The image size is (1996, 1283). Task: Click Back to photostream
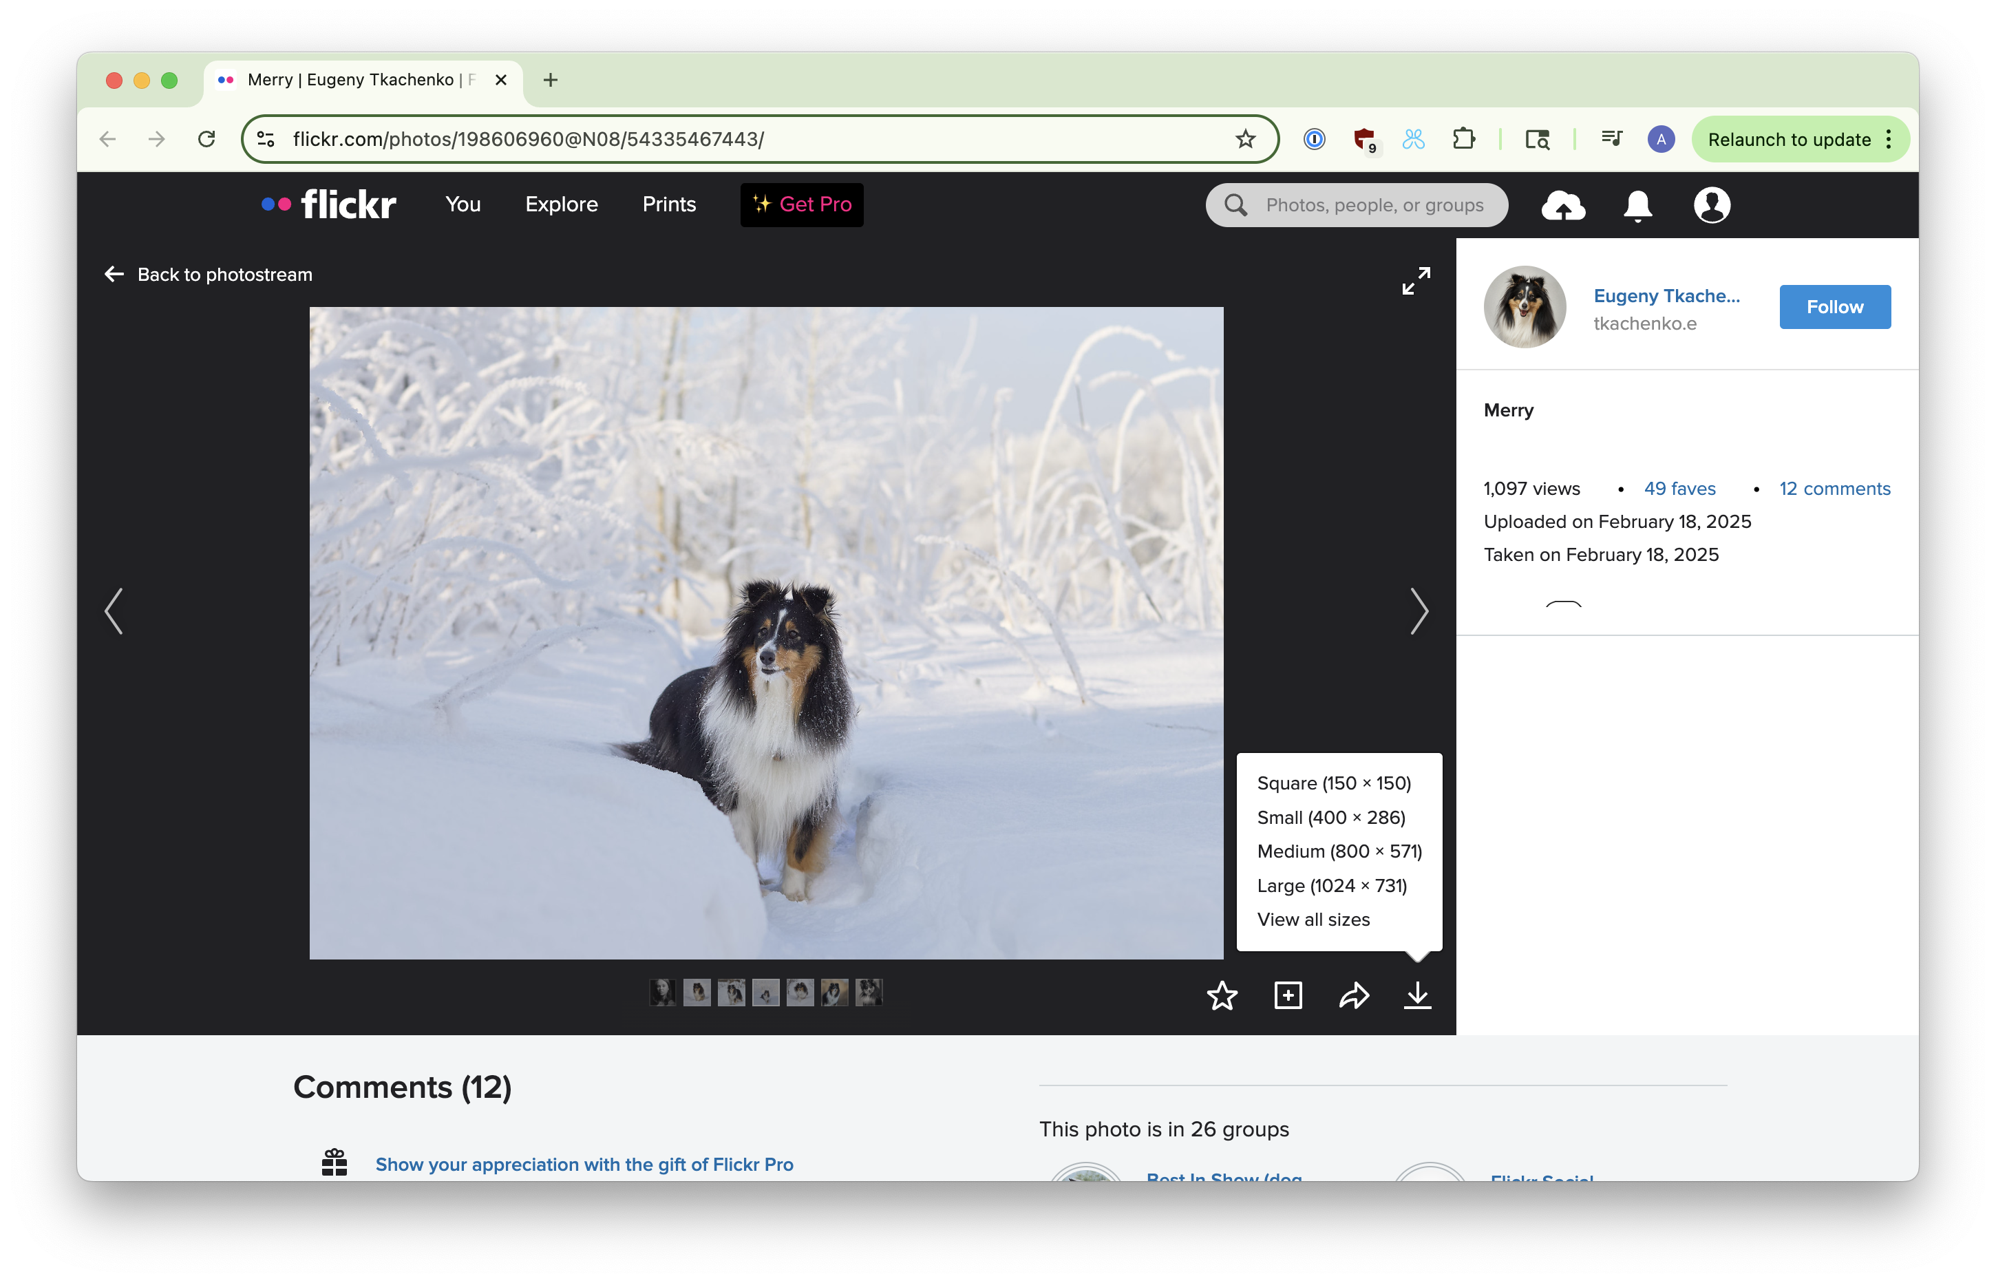209,275
